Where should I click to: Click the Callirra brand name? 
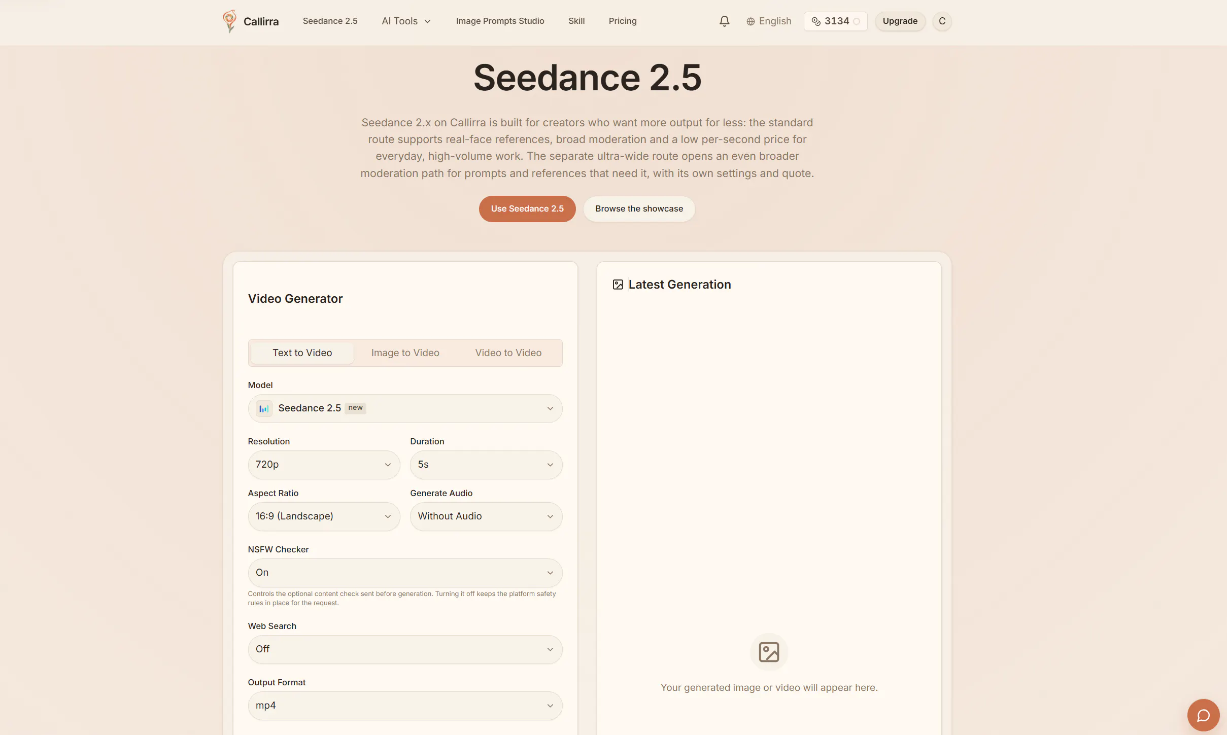pyautogui.click(x=261, y=22)
